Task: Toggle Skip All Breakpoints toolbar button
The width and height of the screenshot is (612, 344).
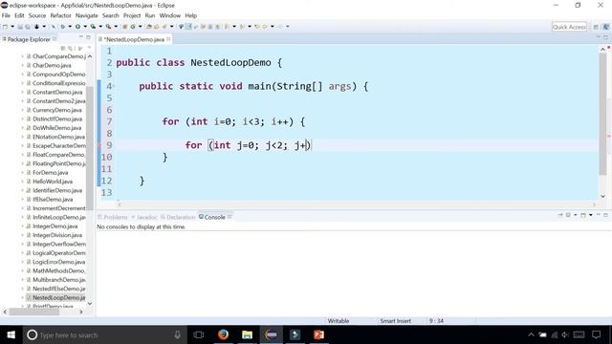Action: click(x=54, y=27)
